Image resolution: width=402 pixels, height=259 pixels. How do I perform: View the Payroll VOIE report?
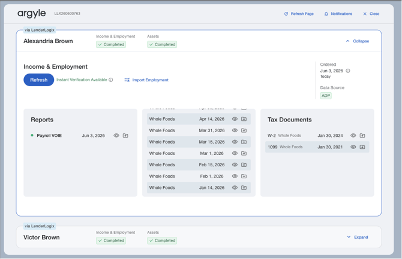coord(116,136)
